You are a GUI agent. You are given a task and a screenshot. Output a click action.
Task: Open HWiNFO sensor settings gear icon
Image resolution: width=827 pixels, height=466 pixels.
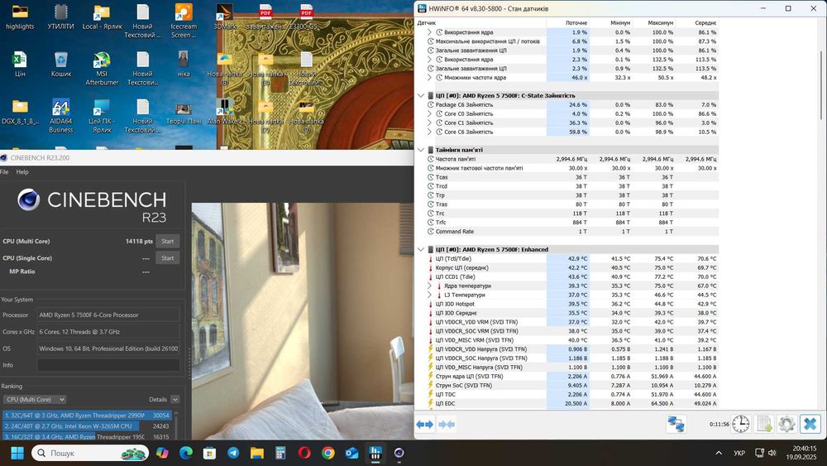pyautogui.click(x=786, y=425)
